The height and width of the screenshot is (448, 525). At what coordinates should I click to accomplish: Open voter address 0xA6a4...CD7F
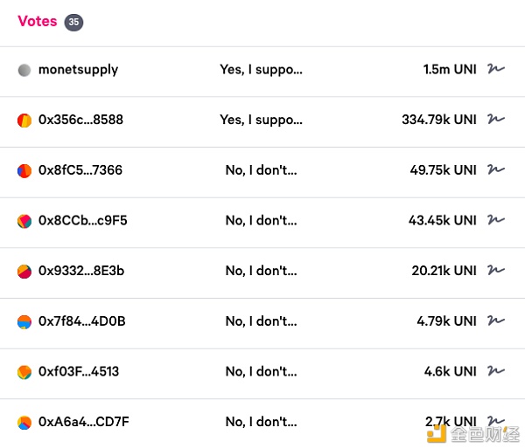[84, 422]
